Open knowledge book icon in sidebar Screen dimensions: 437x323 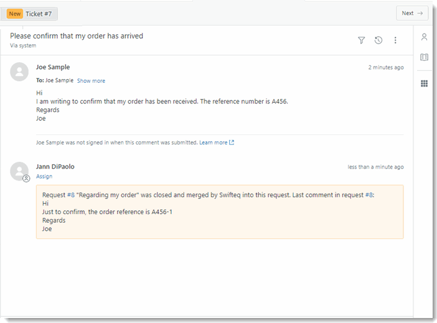click(x=424, y=57)
